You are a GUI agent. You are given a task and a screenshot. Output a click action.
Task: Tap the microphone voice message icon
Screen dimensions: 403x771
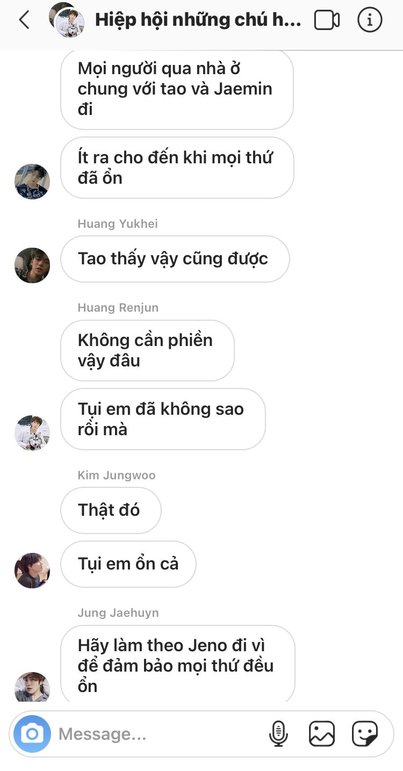click(278, 733)
